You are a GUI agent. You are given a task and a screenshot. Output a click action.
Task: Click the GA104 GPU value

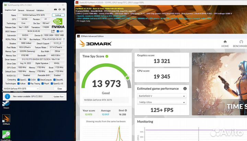pyautogui.click(x=24, y=19)
